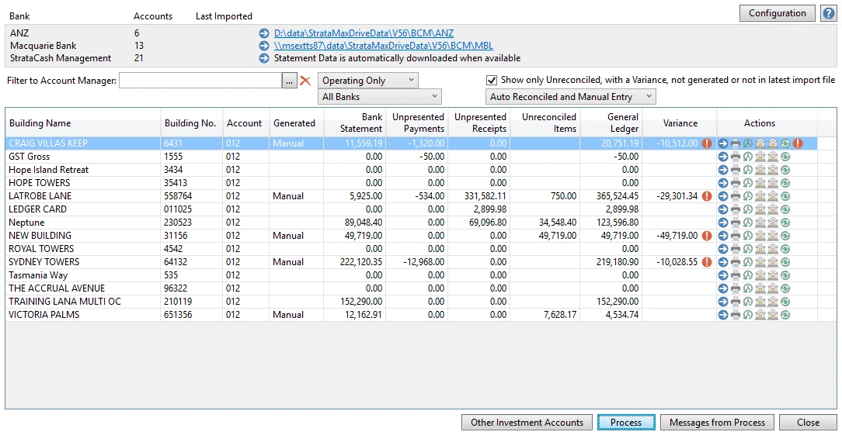Click the Process button
Viewport: 842px width, 435px height.
coord(626,422)
